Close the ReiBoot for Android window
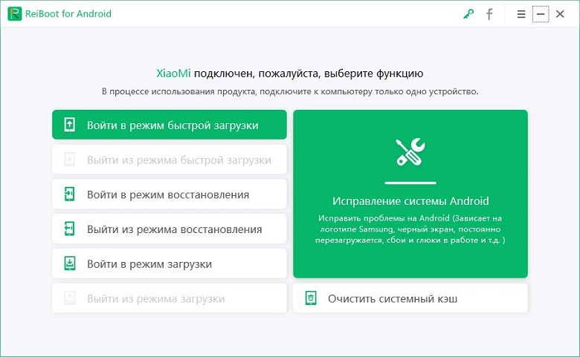Image resolution: width=580 pixels, height=357 pixels. tap(560, 14)
